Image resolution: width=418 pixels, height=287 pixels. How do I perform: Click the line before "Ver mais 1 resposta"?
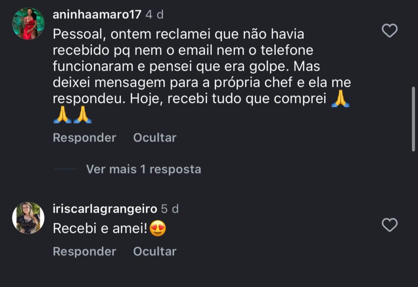click(x=65, y=169)
